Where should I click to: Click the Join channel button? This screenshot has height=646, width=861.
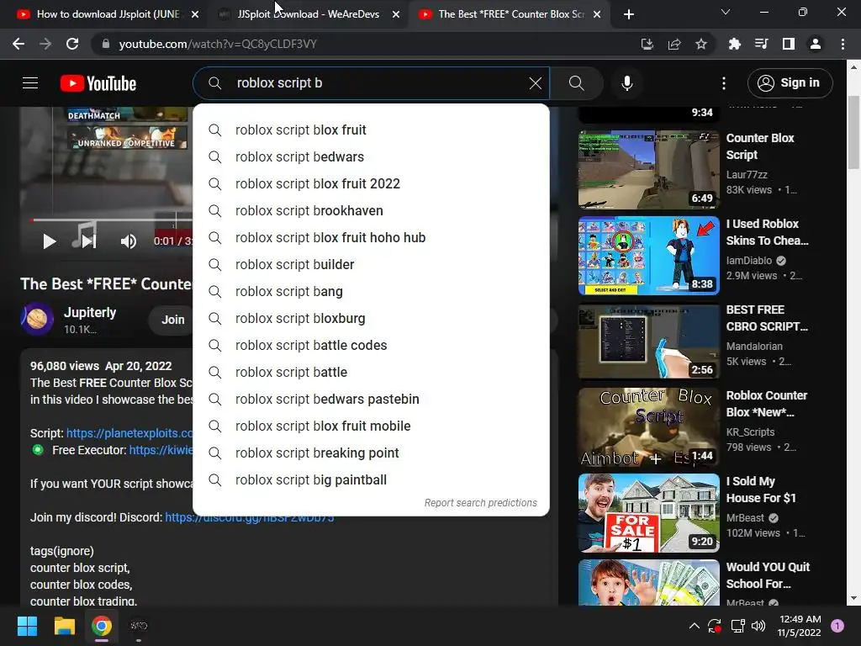(172, 320)
